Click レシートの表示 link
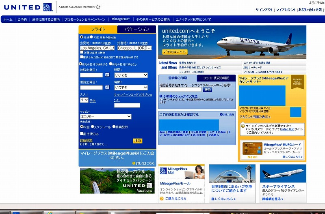 (x=217, y=132)
